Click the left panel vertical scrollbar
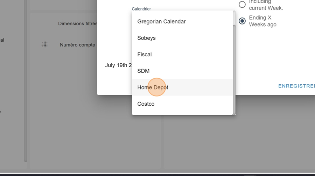Viewport: 315px width, 176px height. click(26, 80)
